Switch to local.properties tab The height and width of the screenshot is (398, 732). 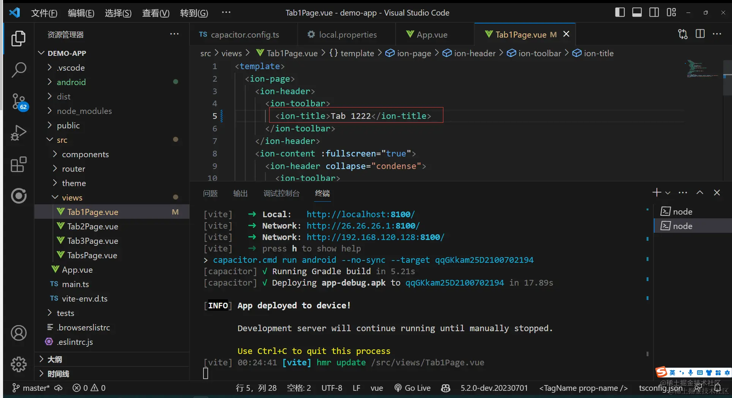(347, 35)
